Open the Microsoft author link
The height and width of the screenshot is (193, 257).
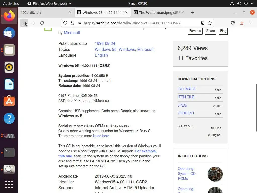(x=72, y=33)
